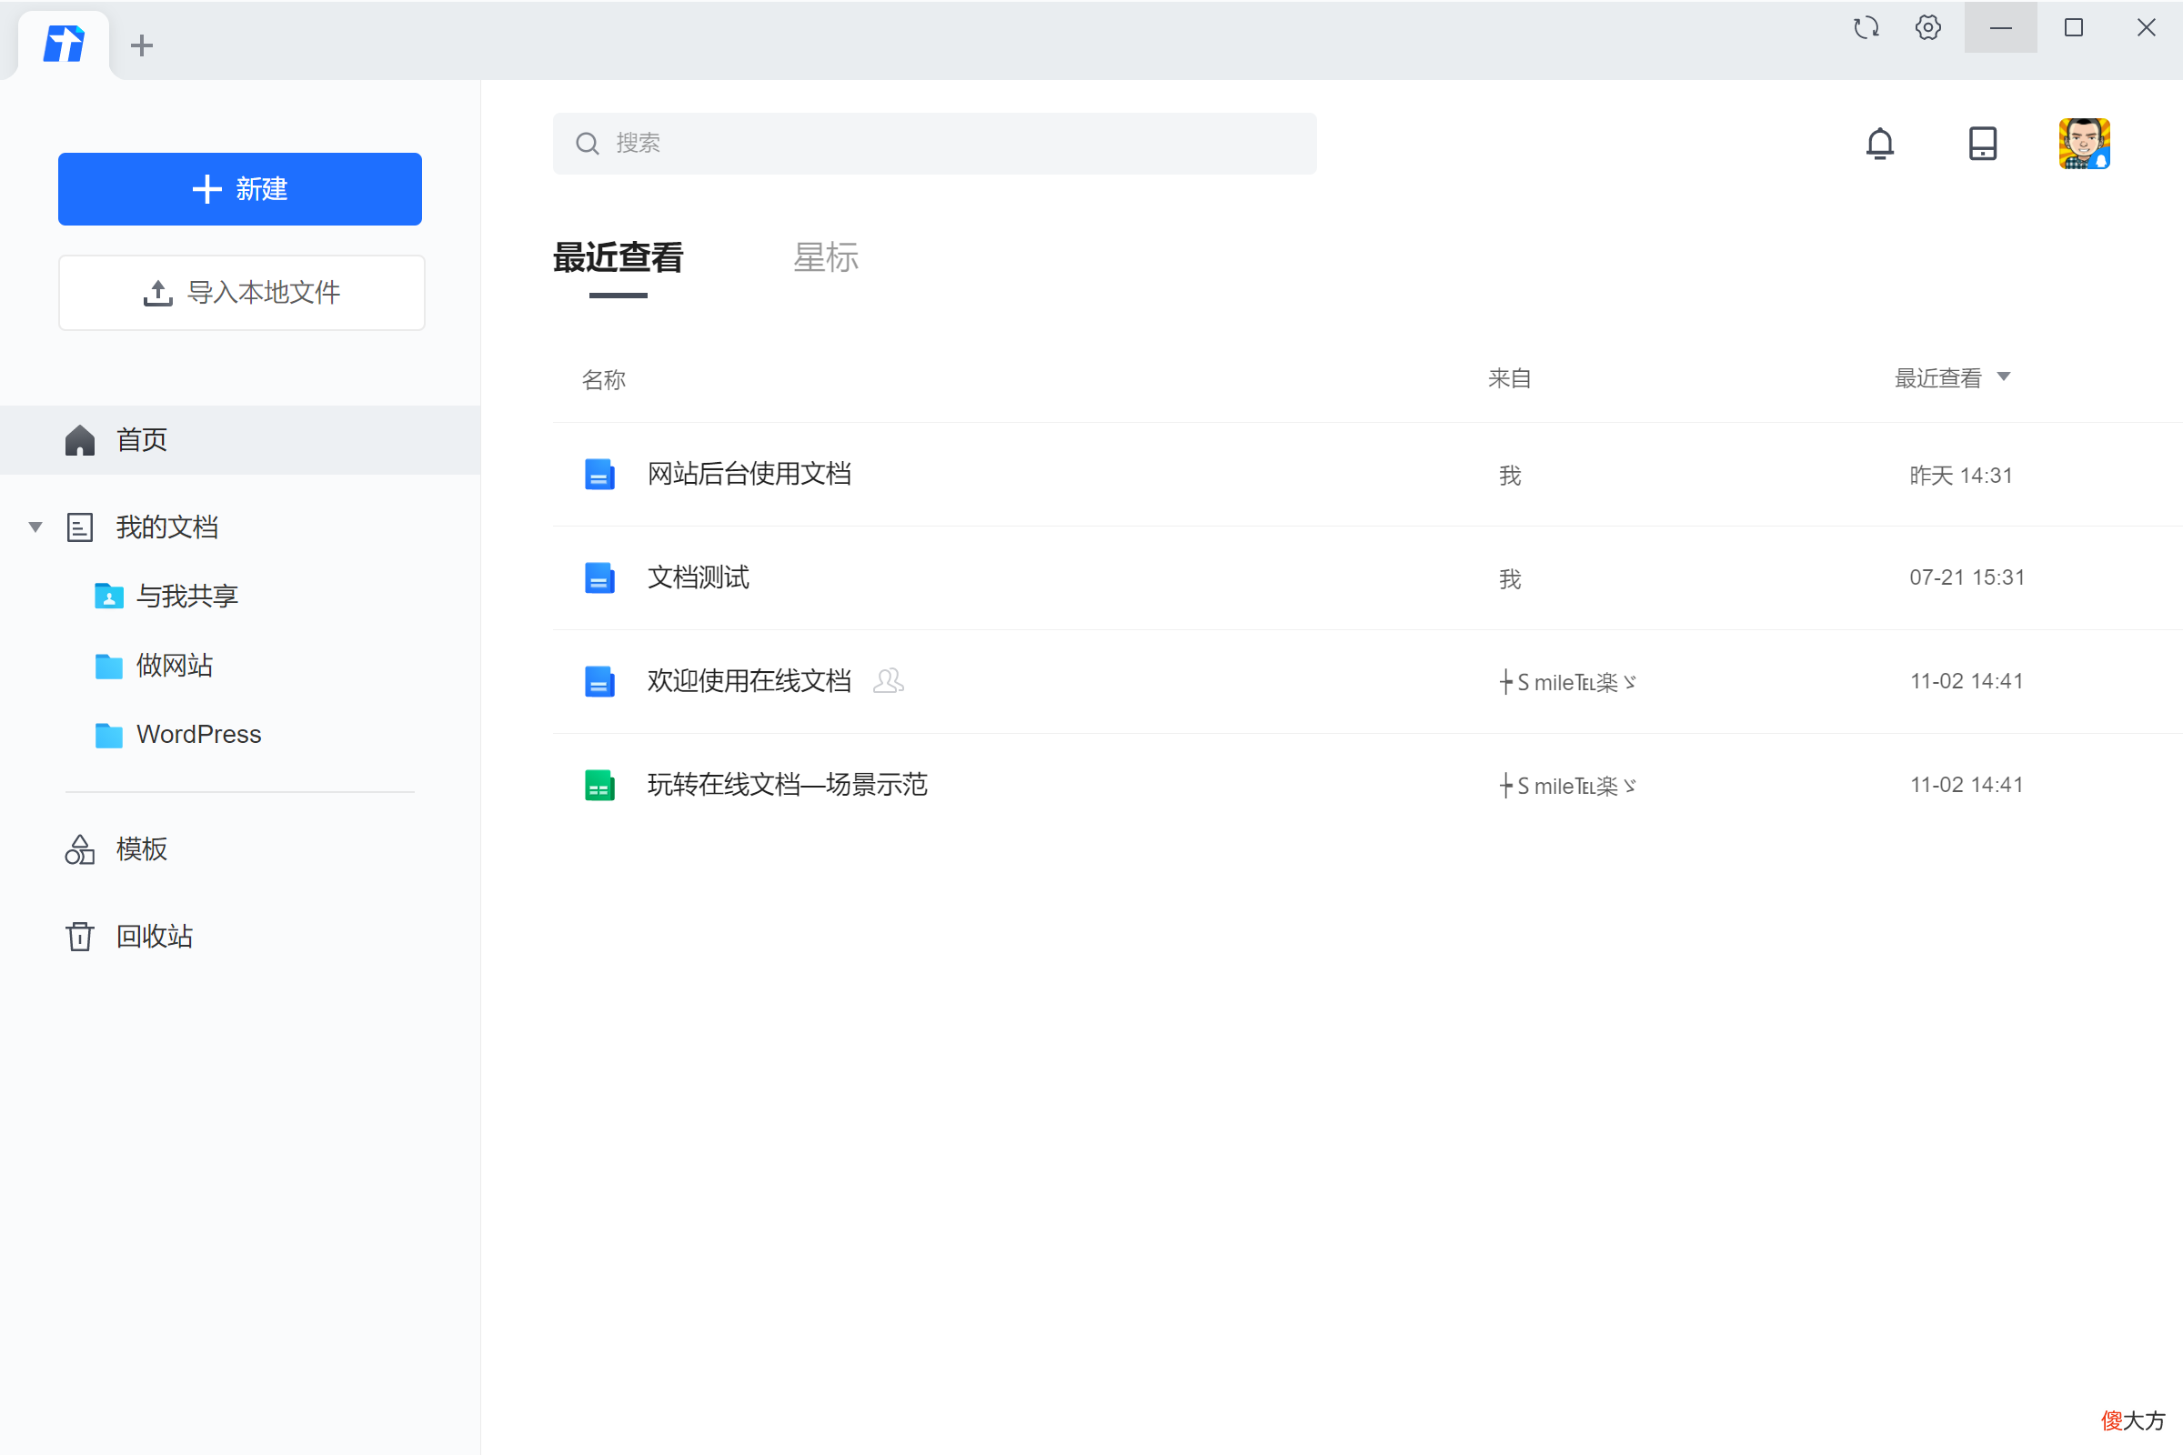The width and height of the screenshot is (2183, 1455).
Task: Close the application window
Action: [2146, 27]
